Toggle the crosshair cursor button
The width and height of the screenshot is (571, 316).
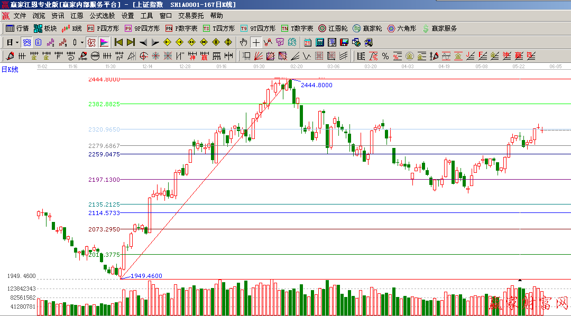click(256, 42)
